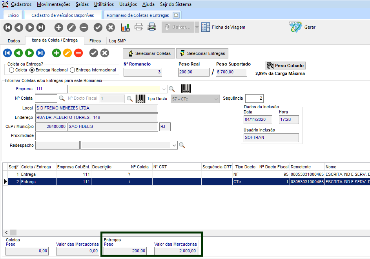The image size is (370, 259).
Task: Close the Romaneio de Coletas e Entregas tab
Action: tap(176, 15)
